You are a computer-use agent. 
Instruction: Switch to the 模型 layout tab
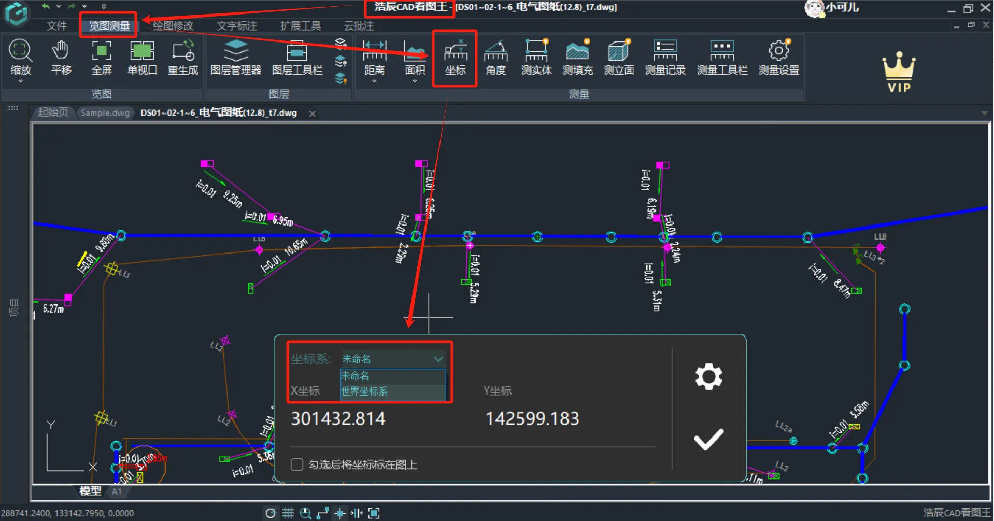click(x=90, y=491)
